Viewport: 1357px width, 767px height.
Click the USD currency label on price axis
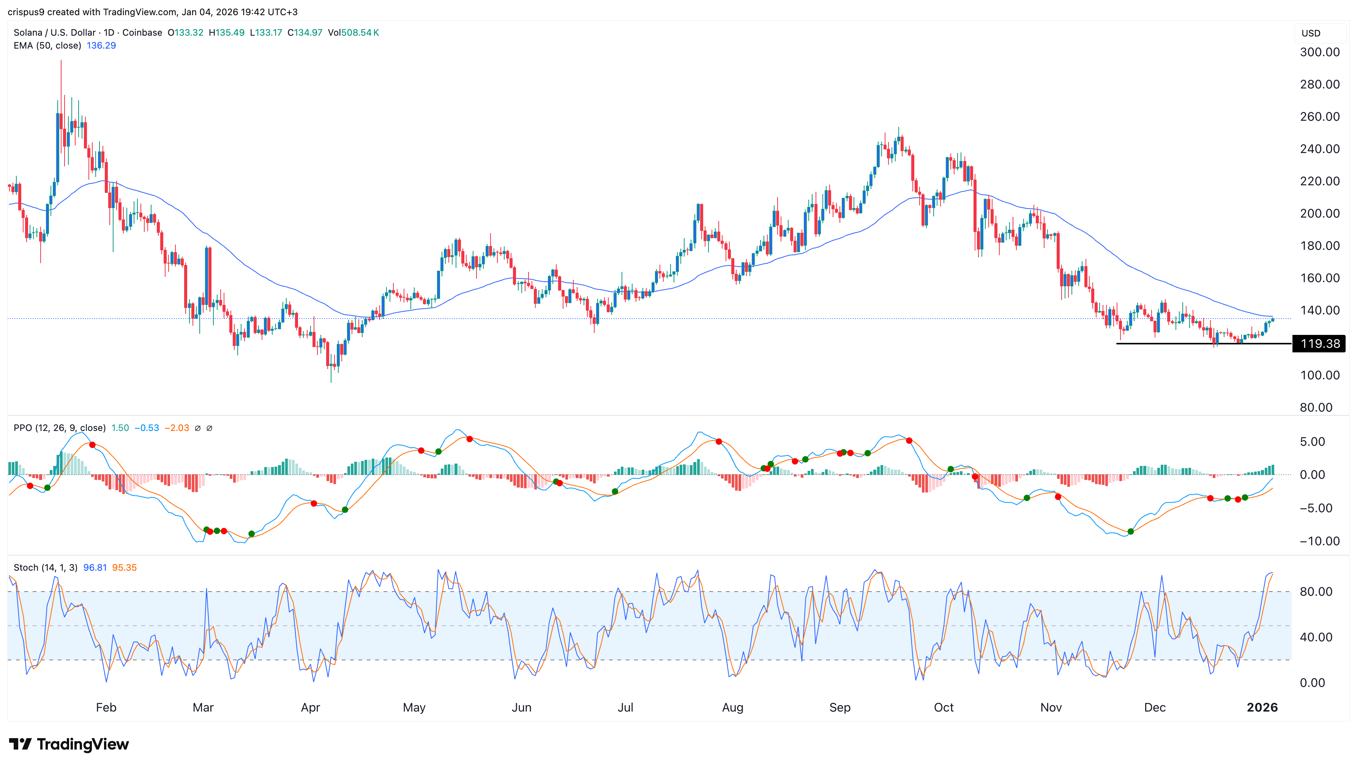(x=1311, y=33)
